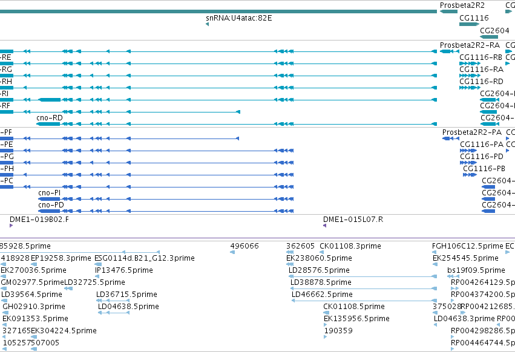Image resolution: width=515 pixels, height=352 pixels.
Task: Click the 190359 feature label
Action: 338,331
